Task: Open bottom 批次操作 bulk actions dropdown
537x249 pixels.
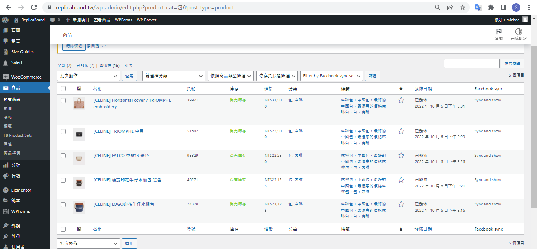Action: pyautogui.click(x=89, y=244)
